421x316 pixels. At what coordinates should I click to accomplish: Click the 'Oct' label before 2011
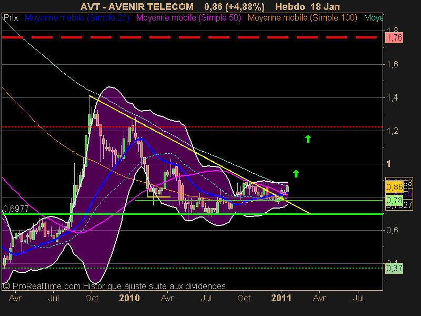click(244, 298)
